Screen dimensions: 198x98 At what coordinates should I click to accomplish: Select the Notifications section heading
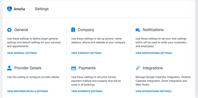pos(153,30)
